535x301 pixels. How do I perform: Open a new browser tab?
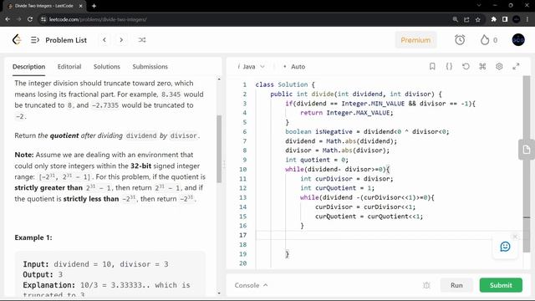click(94, 6)
